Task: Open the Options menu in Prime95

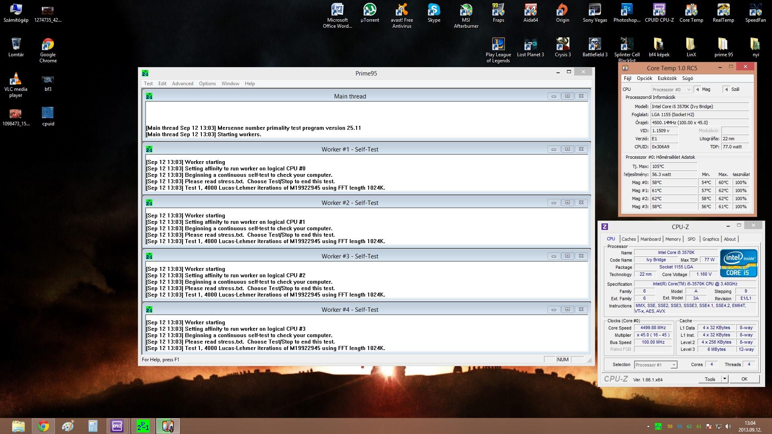Action: tap(207, 84)
